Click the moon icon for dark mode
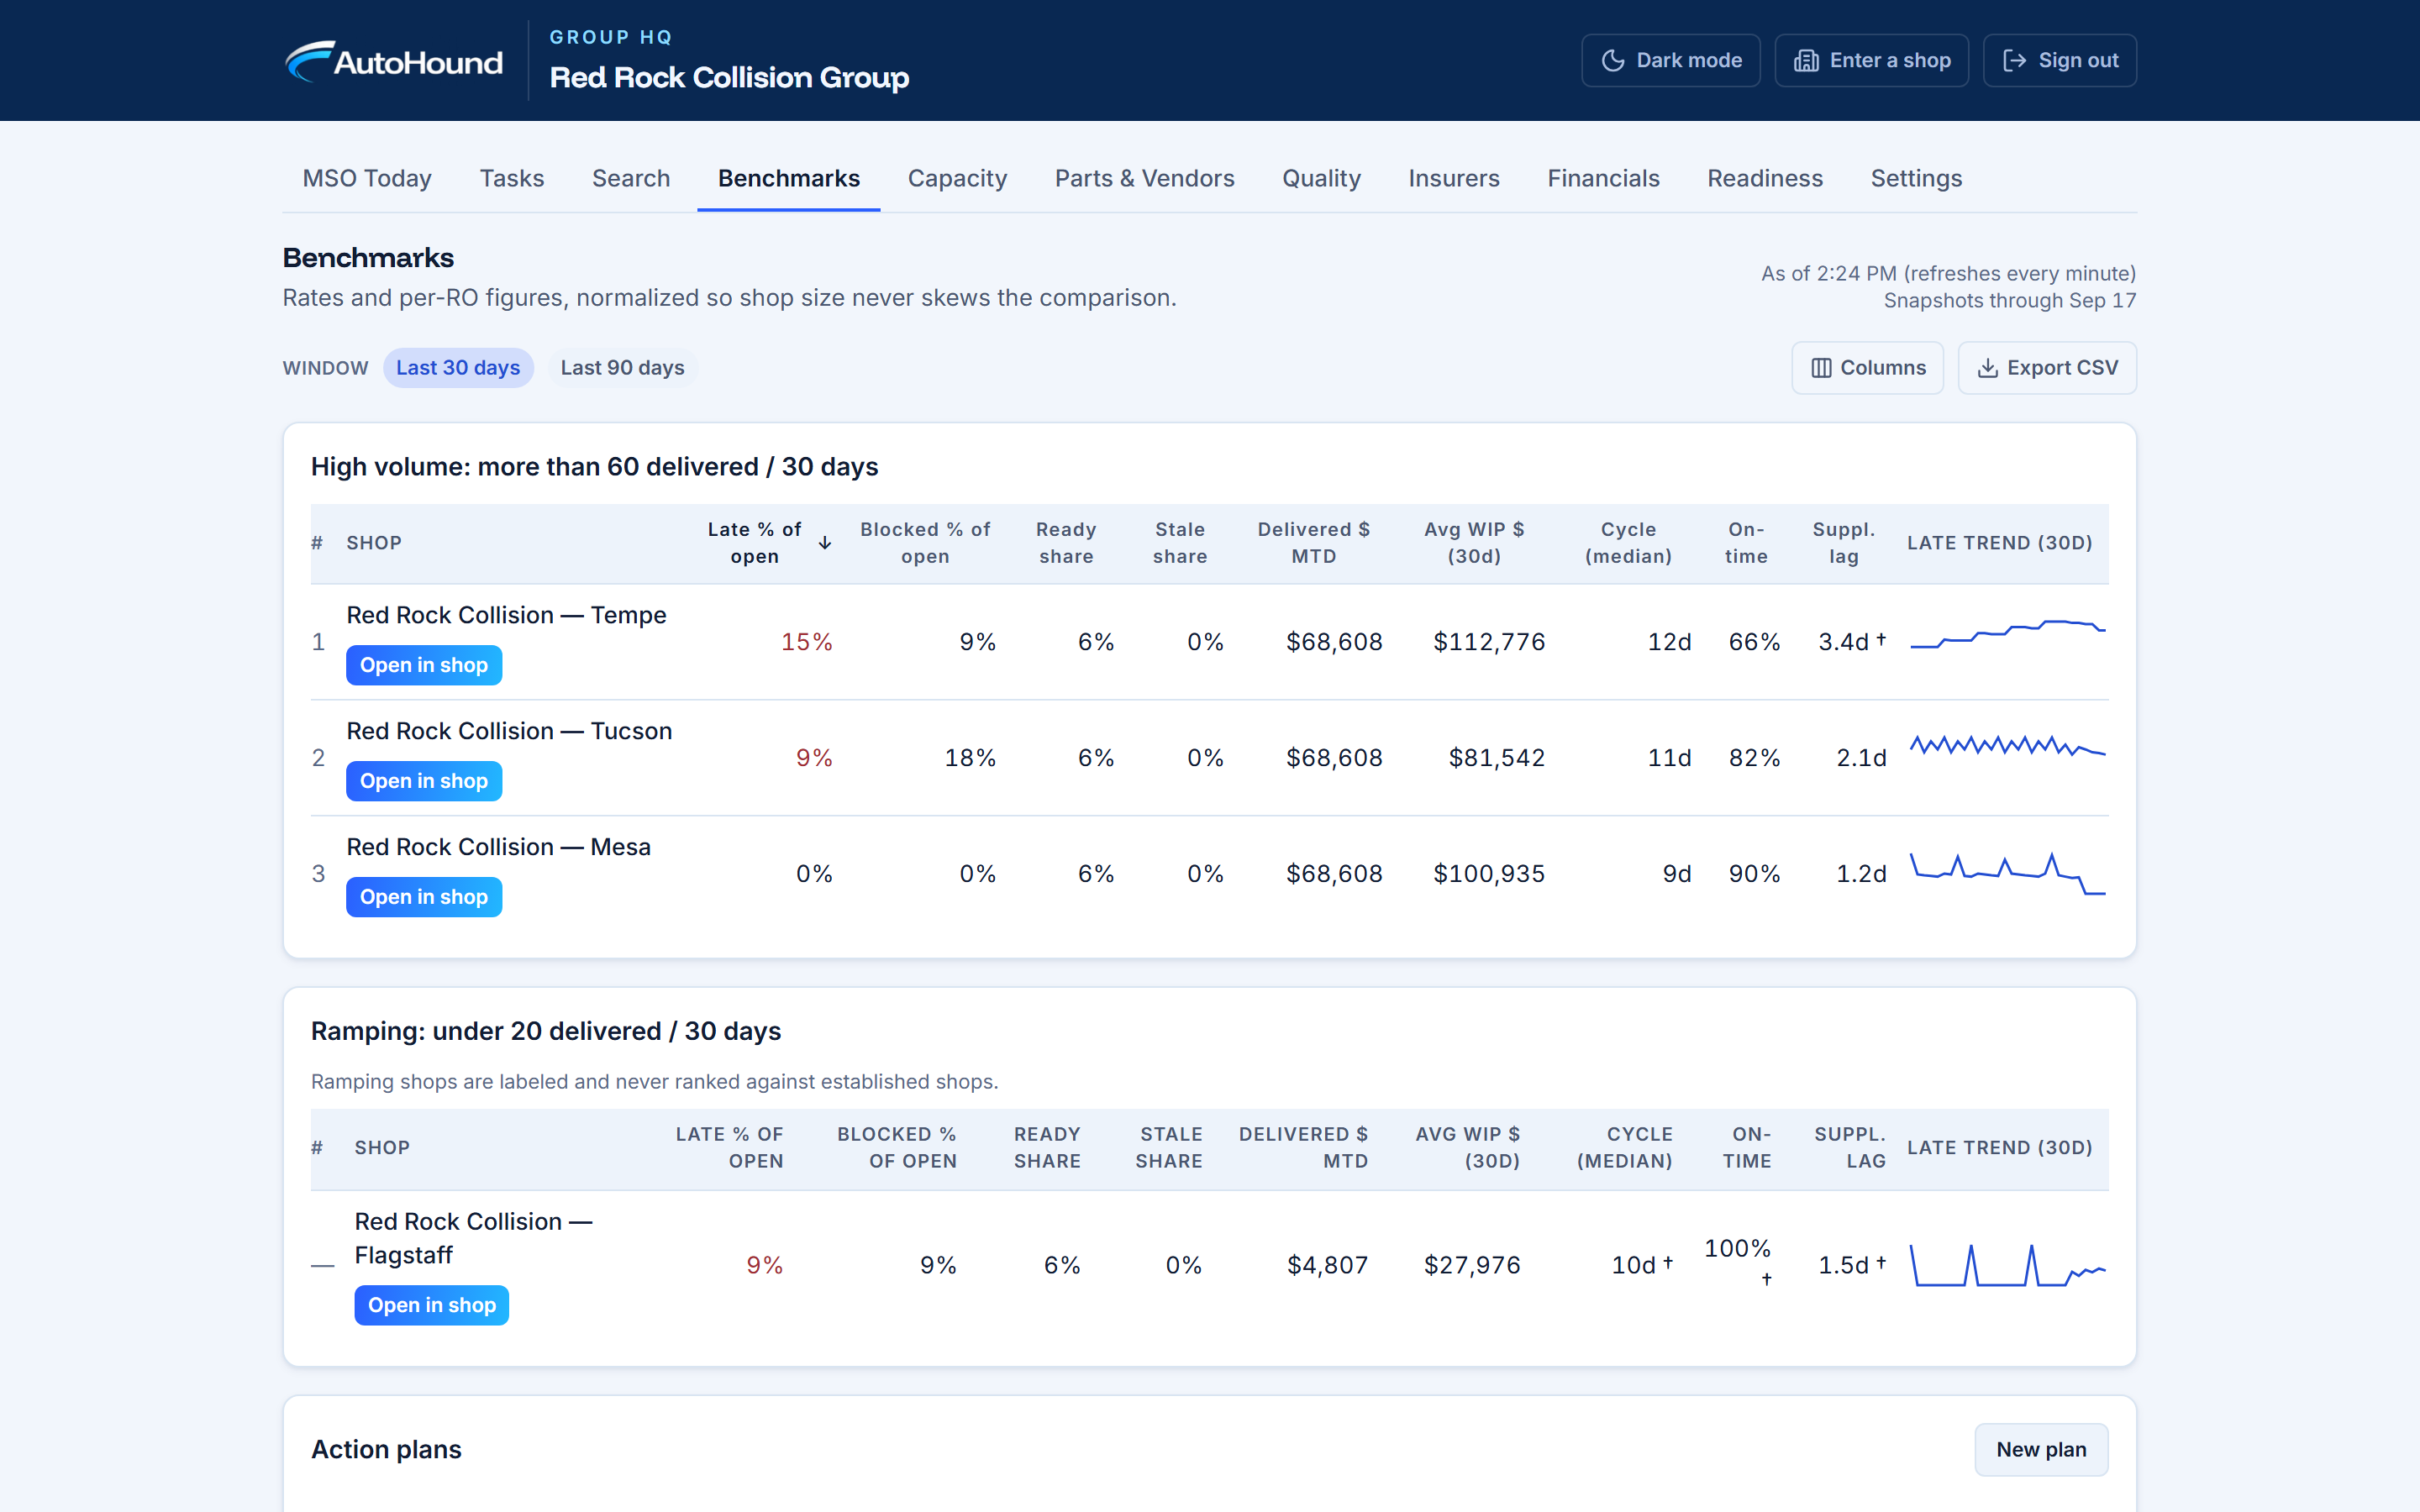The height and width of the screenshot is (1512, 2420). tap(1612, 61)
